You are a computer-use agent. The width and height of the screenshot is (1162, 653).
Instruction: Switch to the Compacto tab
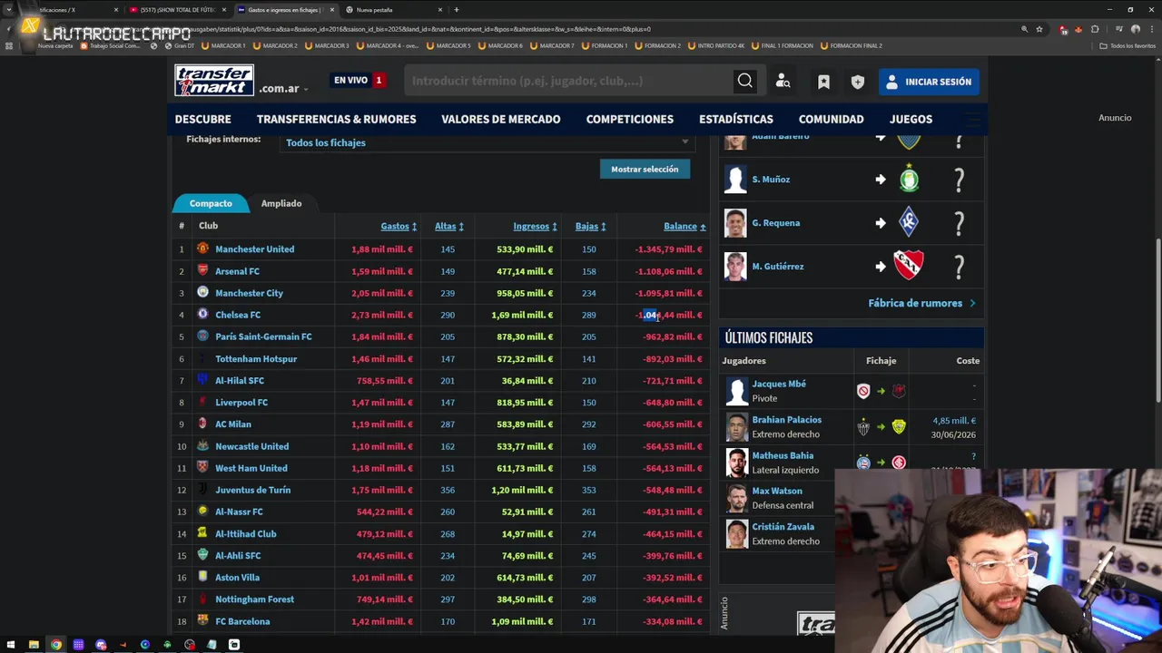click(211, 203)
